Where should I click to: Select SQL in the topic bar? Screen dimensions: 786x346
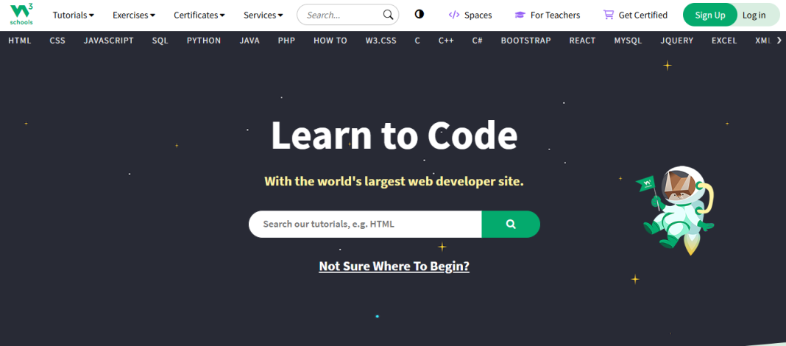(160, 40)
